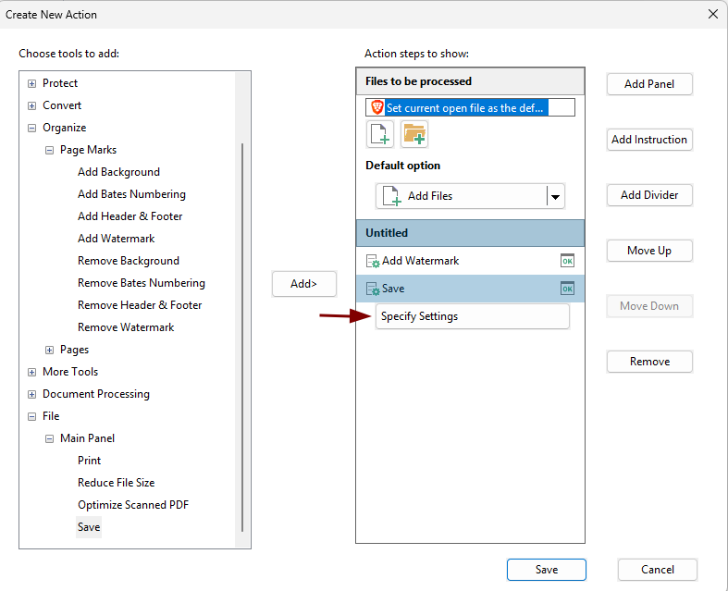Click the Add Divider button
This screenshot has height=591, width=728.
[x=649, y=195]
